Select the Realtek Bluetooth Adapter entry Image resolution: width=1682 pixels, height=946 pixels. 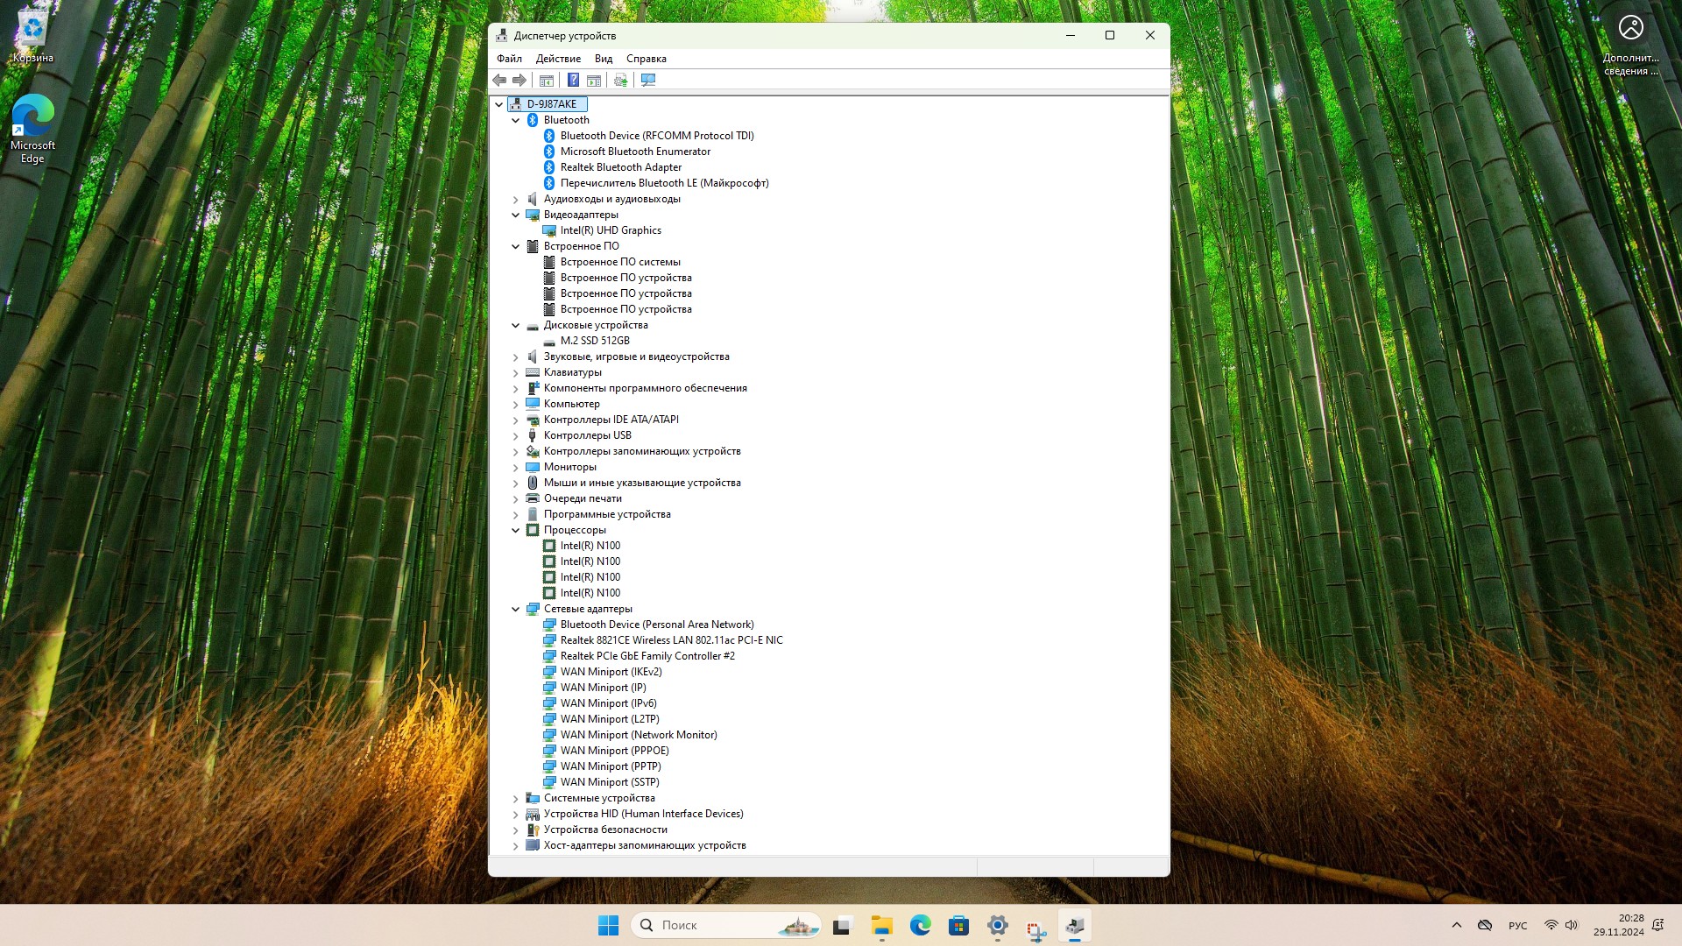tap(620, 167)
